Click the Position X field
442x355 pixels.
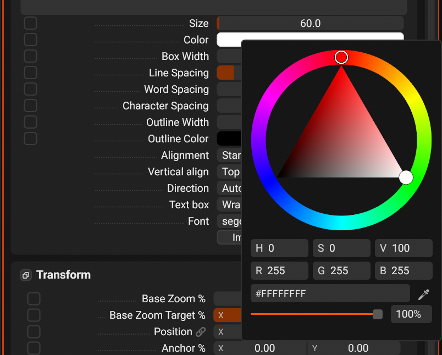click(227, 331)
